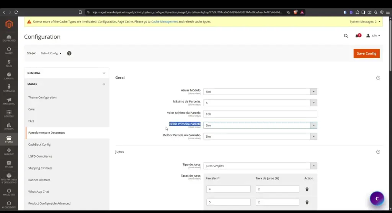Open Find Partners & Extensions icon
The image size is (392, 213).
click(9, 178)
